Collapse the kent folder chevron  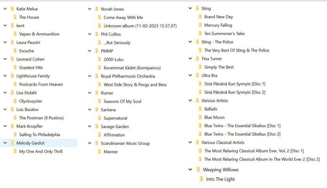click(x=5, y=25)
